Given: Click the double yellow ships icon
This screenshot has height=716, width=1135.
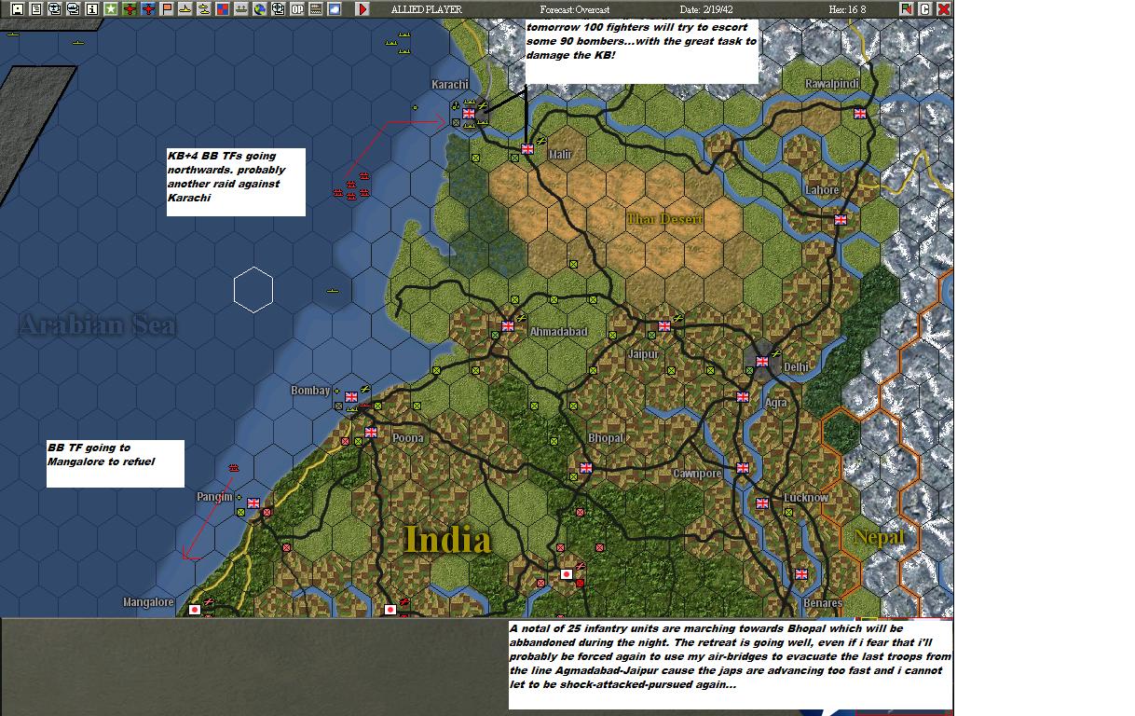Looking at the screenshot, I should [x=204, y=9].
